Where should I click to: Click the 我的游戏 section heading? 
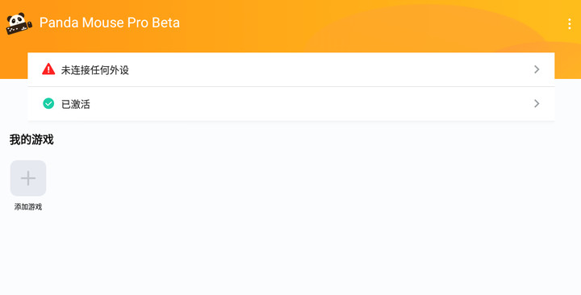tap(31, 140)
